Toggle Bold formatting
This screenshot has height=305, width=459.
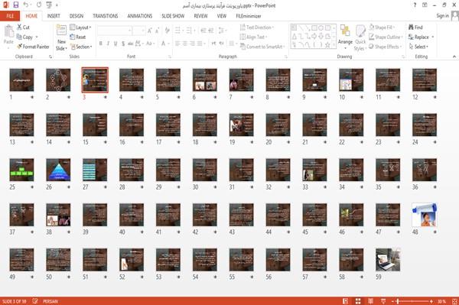pyautogui.click(x=101, y=44)
